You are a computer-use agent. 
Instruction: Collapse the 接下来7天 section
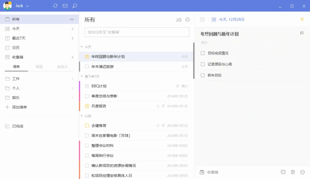point(82,76)
